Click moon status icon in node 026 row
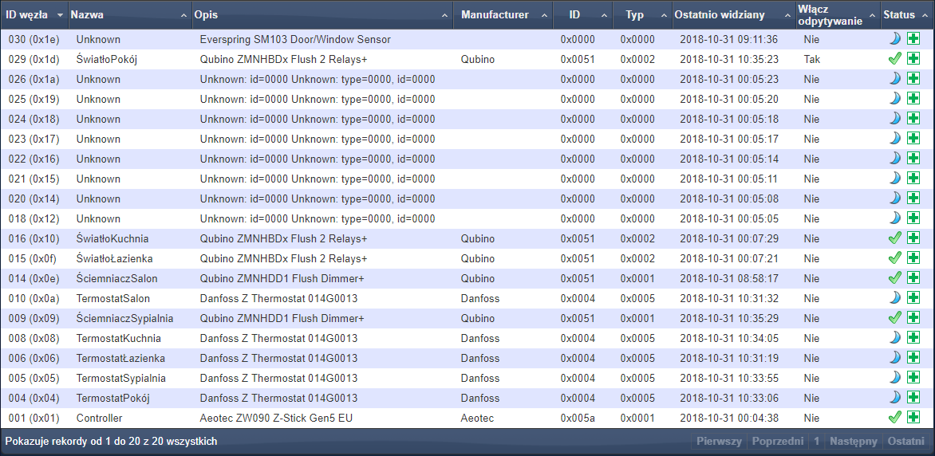The image size is (935, 456). click(x=894, y=79)
